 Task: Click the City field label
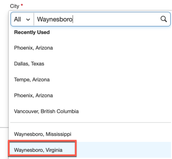[x=15, y=6]
